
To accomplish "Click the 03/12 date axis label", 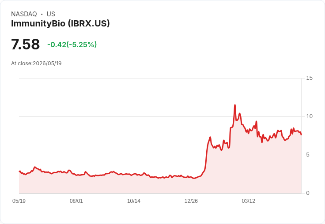I will tap(249, 201).
